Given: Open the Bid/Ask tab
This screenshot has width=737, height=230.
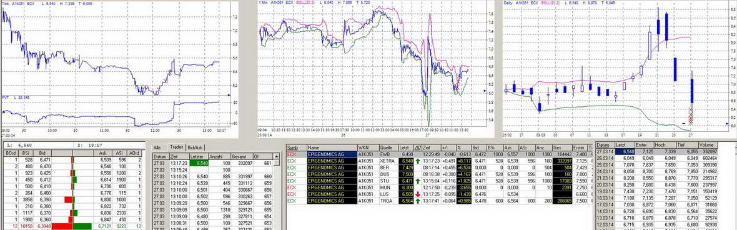Looking at the screenshot, I should click(195, 147).
